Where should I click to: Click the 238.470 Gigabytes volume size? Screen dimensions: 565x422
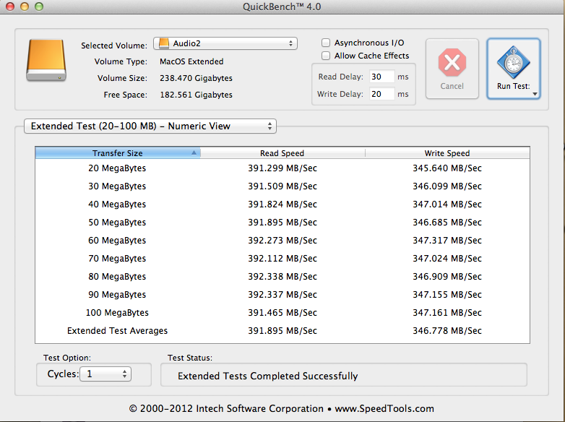(196, 78)
